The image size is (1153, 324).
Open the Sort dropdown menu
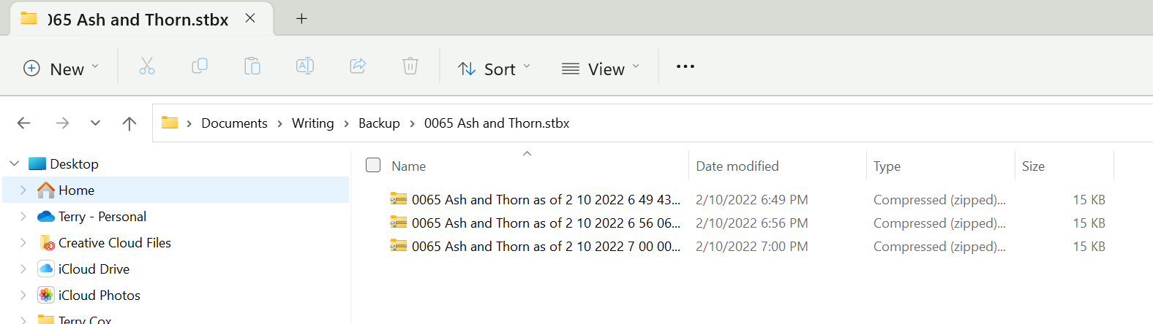tap(494, 69)
